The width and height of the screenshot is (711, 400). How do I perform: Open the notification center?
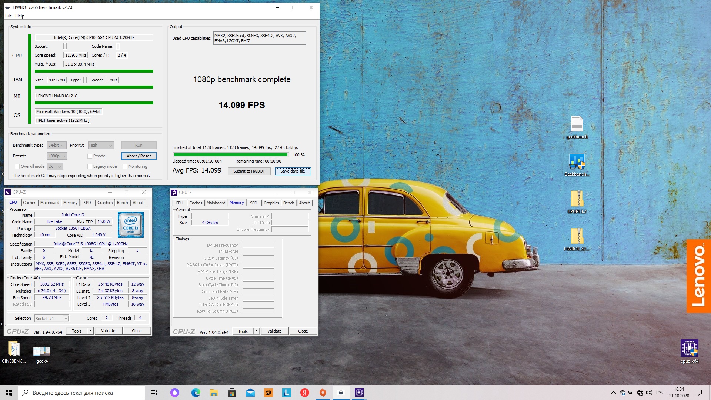pos(699,393)
